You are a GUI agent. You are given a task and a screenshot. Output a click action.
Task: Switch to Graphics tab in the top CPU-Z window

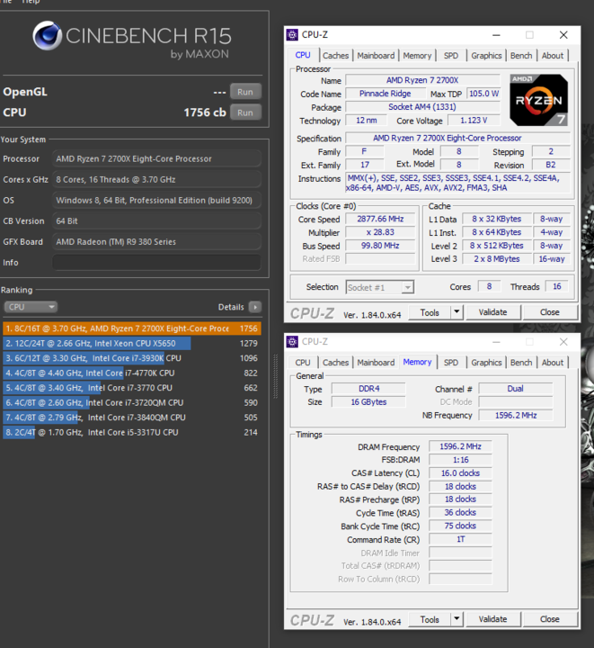pos(486,56)
